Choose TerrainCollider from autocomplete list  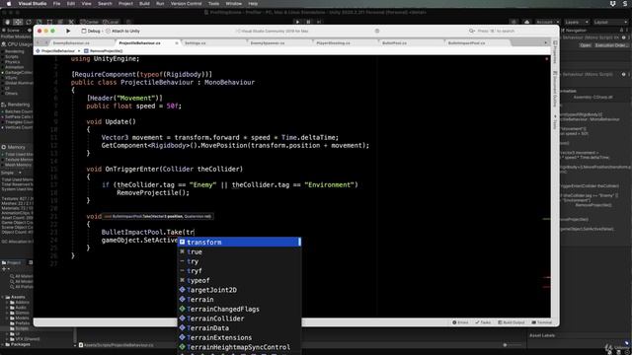click(x=239, y=319)
